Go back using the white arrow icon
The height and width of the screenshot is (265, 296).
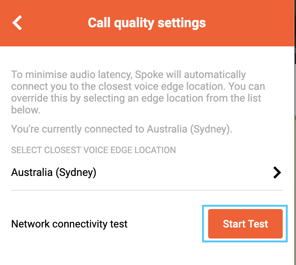17,23
